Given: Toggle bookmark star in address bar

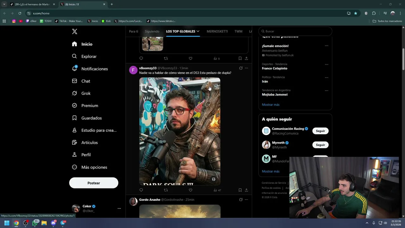Looking at the screenshot, I should point(356,13).
